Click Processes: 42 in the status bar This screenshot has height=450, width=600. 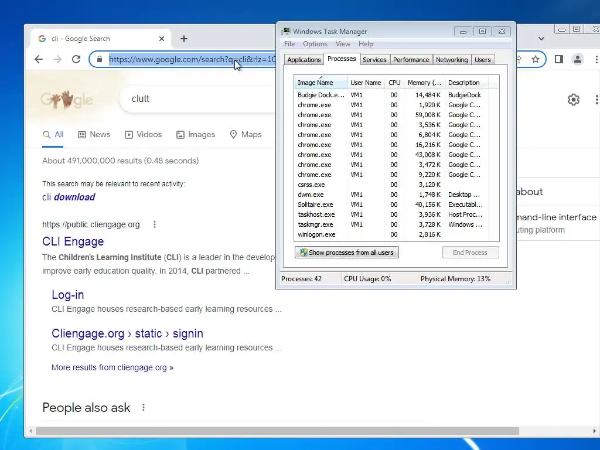302,279
